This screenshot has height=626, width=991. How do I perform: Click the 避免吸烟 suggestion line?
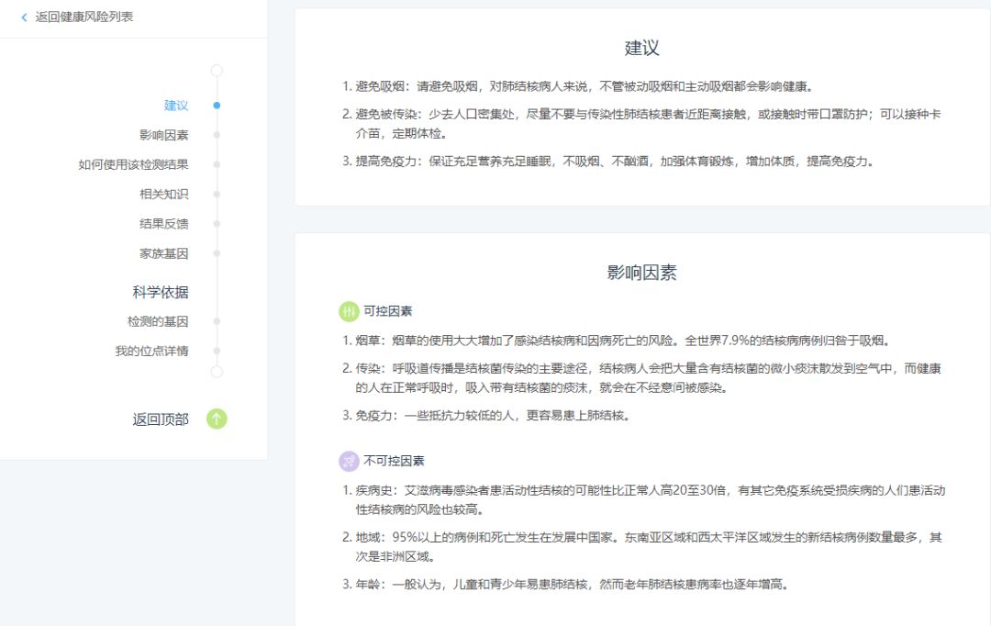click(578, 86)
